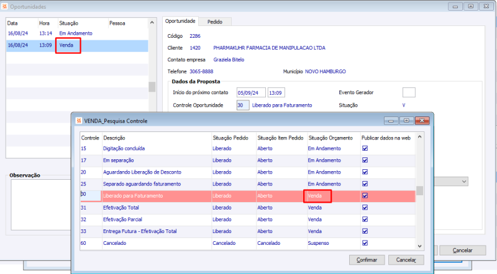
Task: Click the Controle cell editing value 30
Action: (x=91, y=195)
